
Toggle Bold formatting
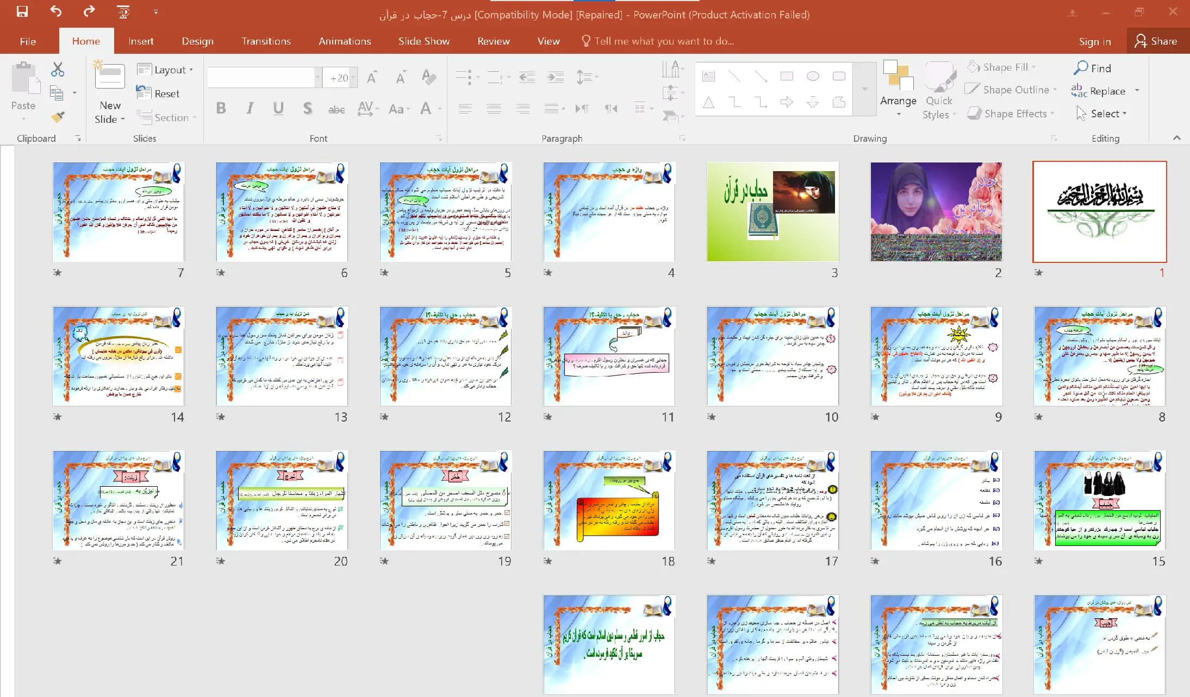(x=221, y=108)
